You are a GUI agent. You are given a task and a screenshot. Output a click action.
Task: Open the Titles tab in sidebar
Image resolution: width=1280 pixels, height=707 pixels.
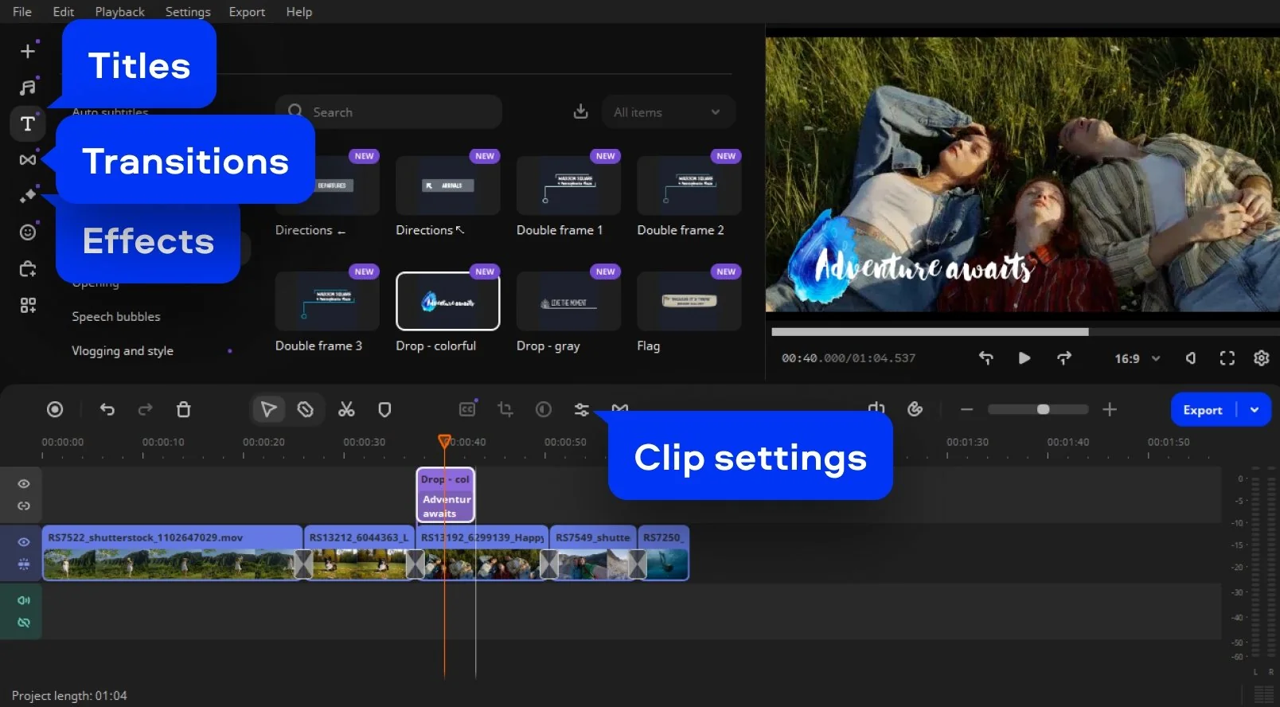(x=28, y=123)
